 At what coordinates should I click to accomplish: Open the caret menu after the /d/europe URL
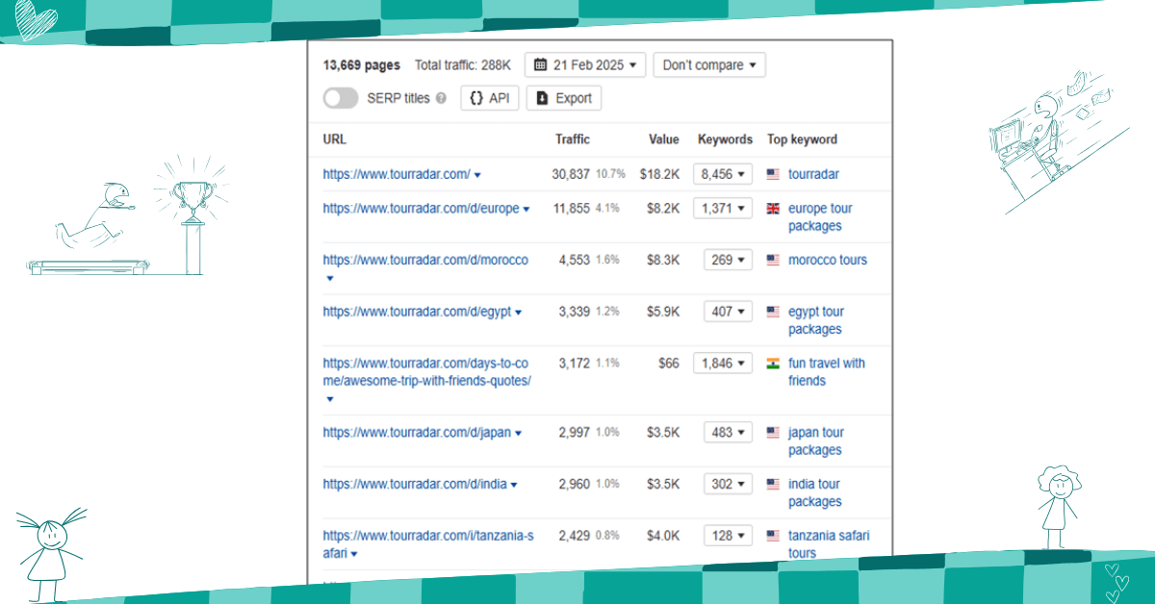point(526,210)
